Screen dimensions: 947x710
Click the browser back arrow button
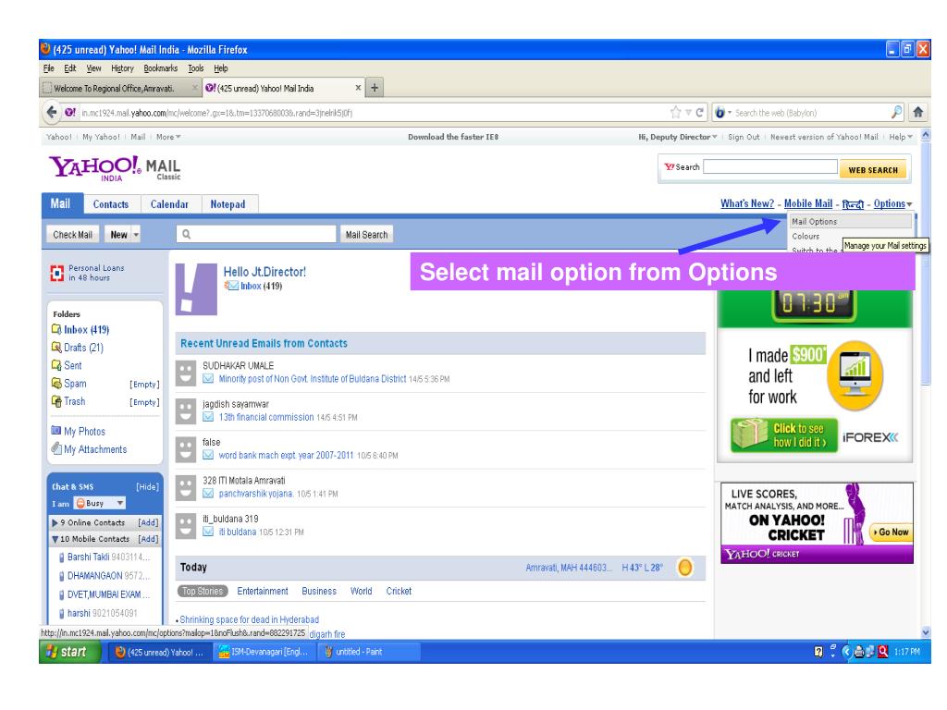coord(52,112)
